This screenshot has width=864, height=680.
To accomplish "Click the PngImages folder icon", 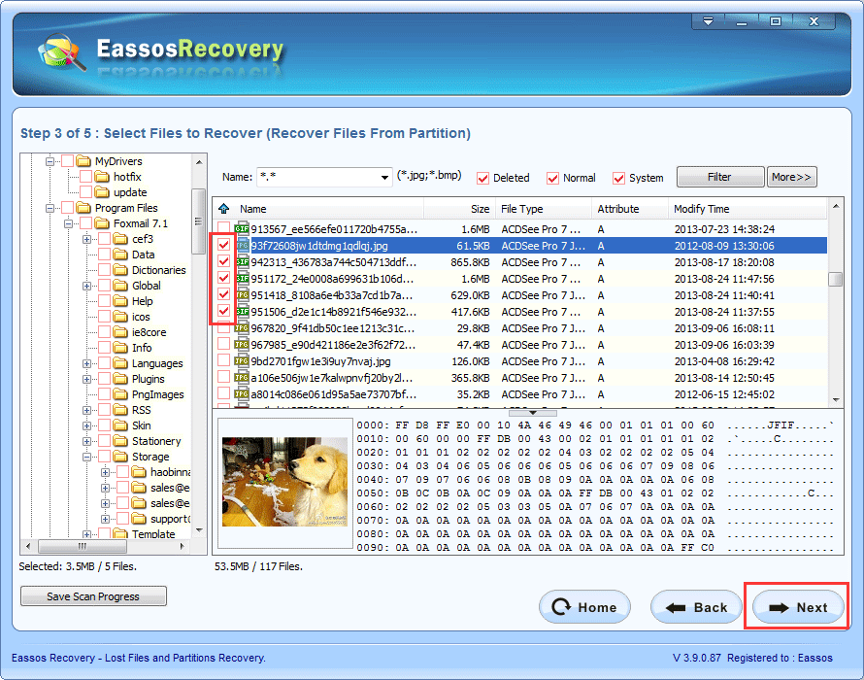I will [x=120, y=394].
